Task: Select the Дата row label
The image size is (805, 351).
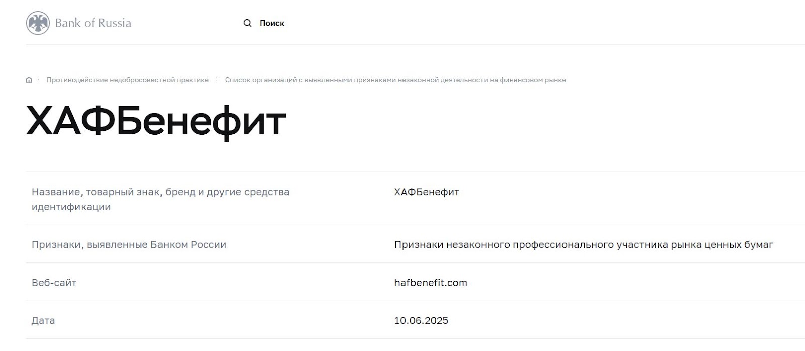Action: 43,320
